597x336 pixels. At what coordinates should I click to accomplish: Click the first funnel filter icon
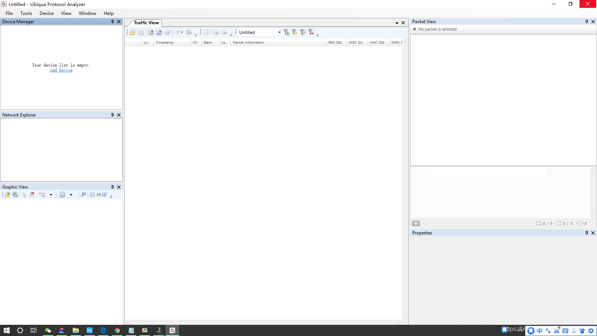tap(286, 32)
